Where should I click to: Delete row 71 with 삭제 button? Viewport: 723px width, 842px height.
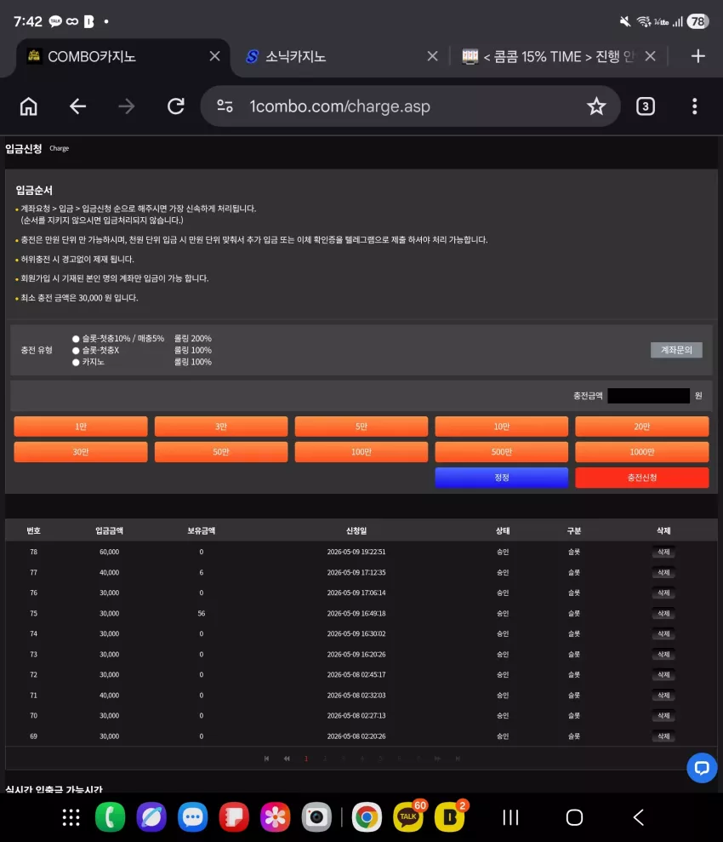pyautogui.click(x=663, y=695)
